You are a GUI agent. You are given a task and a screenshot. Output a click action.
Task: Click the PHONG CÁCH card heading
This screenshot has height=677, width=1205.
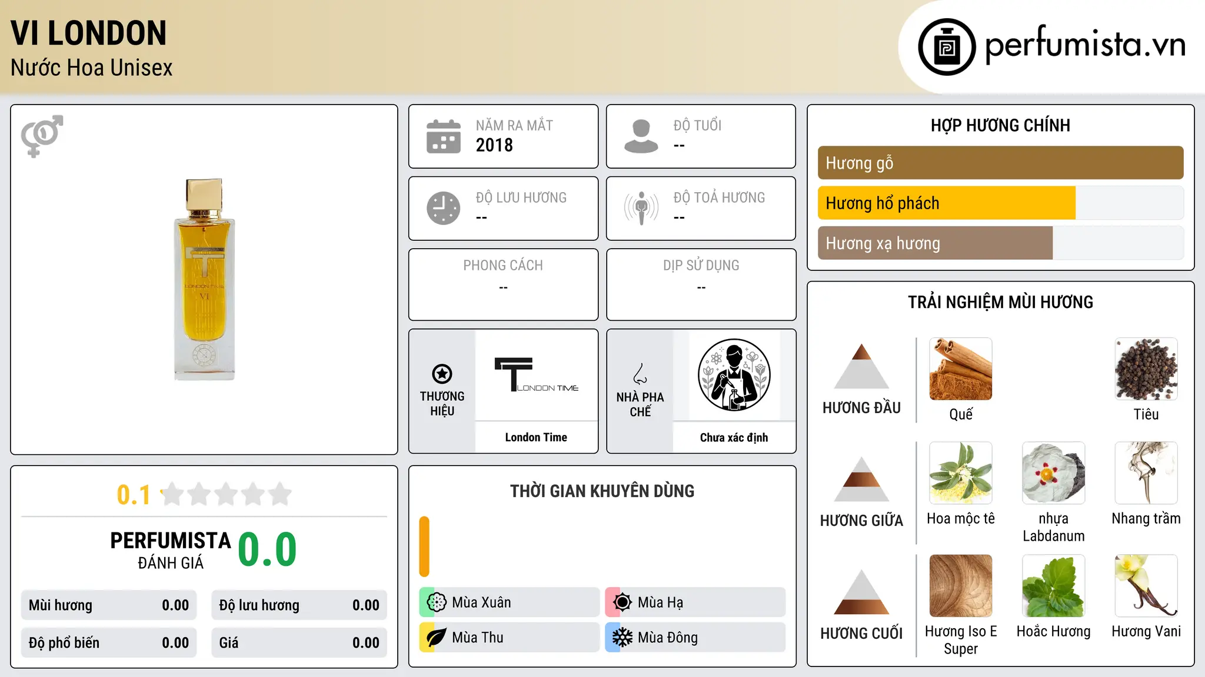pos(503,266)
